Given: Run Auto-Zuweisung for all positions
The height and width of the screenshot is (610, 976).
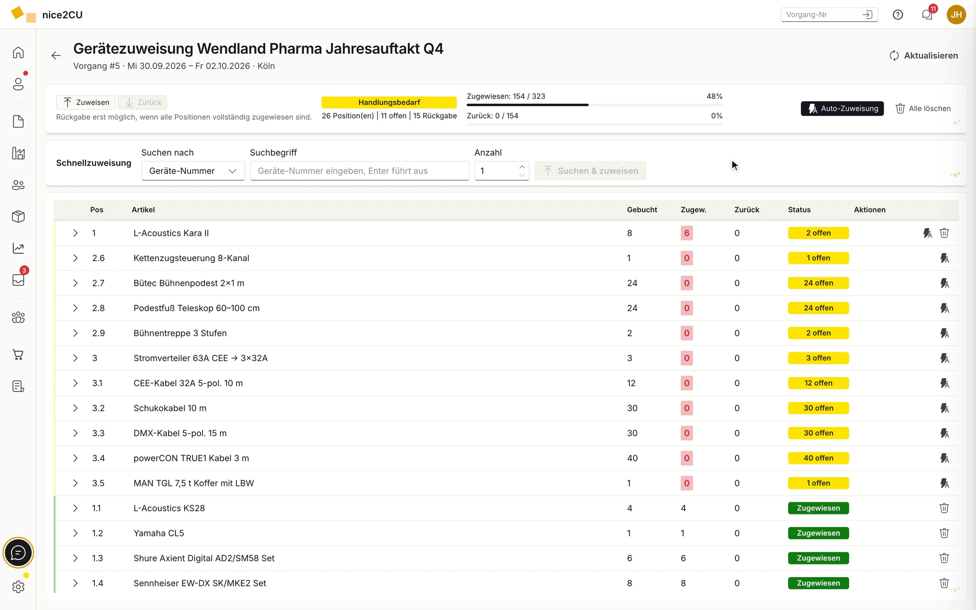Looking at the screenshot, I should pyautogui.click(x=842, y=109).
